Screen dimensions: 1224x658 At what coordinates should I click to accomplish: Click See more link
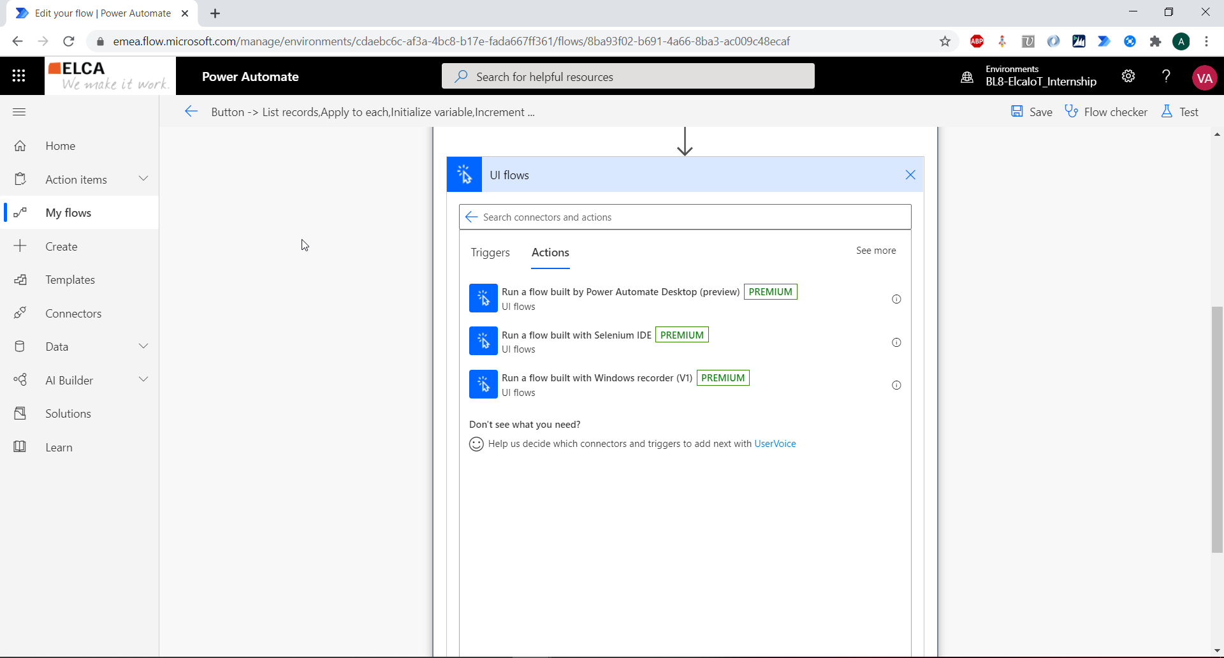click(x=876, y=251)
